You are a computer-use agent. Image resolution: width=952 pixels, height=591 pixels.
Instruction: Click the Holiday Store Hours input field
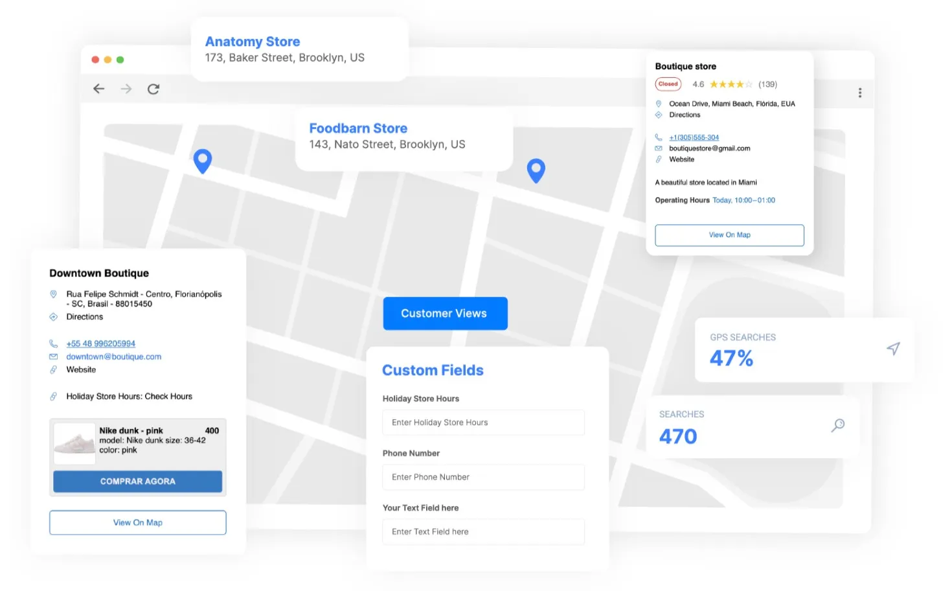[x=483, y=423]
